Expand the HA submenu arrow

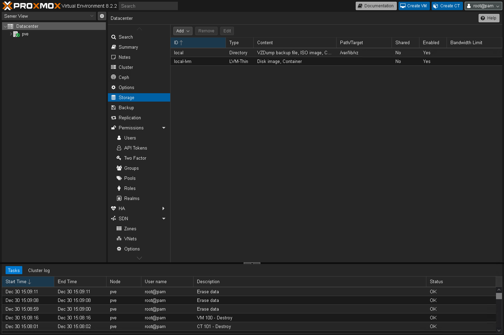[x=164, y=208]
